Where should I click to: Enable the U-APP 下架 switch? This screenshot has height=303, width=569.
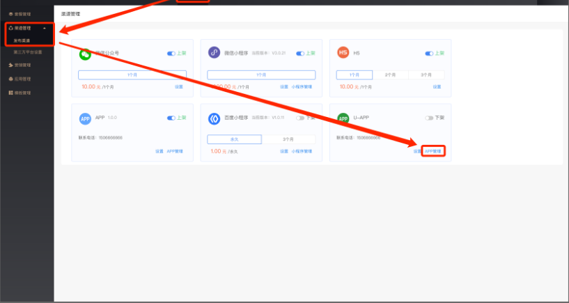pos(429,118)
